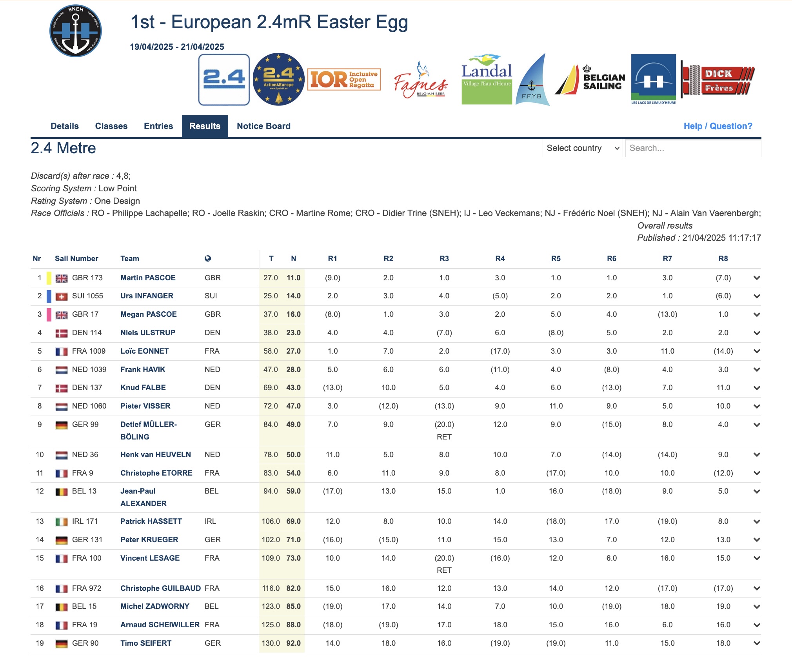Click the British flag beside GBR 17
The image size is (792, 661).
click(x=62, y=315)
